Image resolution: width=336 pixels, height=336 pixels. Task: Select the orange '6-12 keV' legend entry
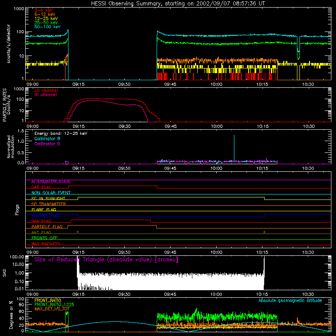(x=45, y=14)
